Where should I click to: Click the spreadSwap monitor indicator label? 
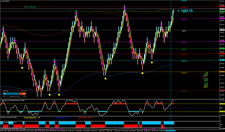click(x=9, y=117)
